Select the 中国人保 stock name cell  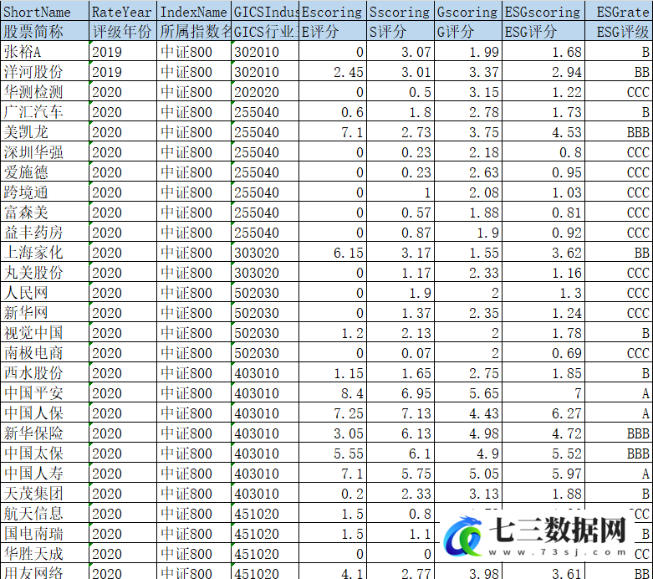(x=44, y=412)
